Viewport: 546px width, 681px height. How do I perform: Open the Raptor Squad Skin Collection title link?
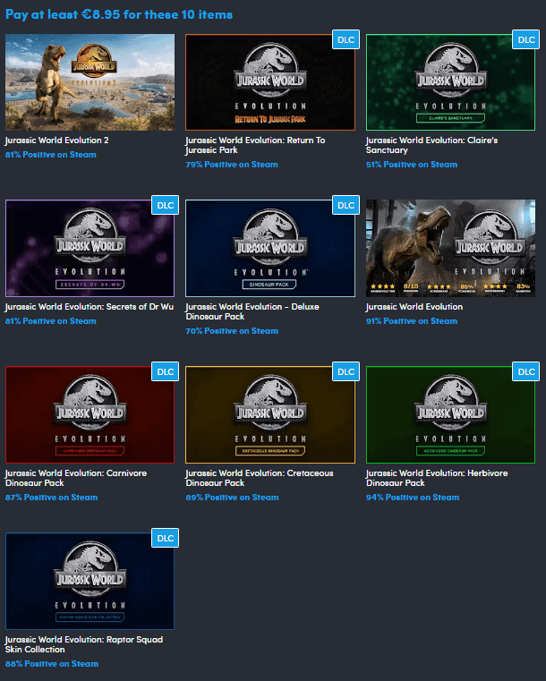84,644
